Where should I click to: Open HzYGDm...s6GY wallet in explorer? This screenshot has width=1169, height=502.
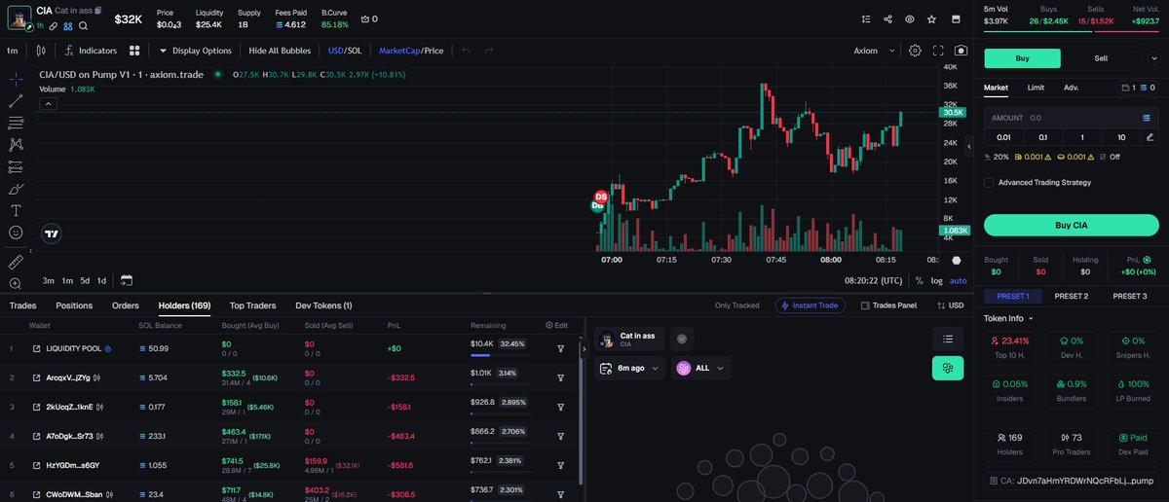(x=36, y=465)
